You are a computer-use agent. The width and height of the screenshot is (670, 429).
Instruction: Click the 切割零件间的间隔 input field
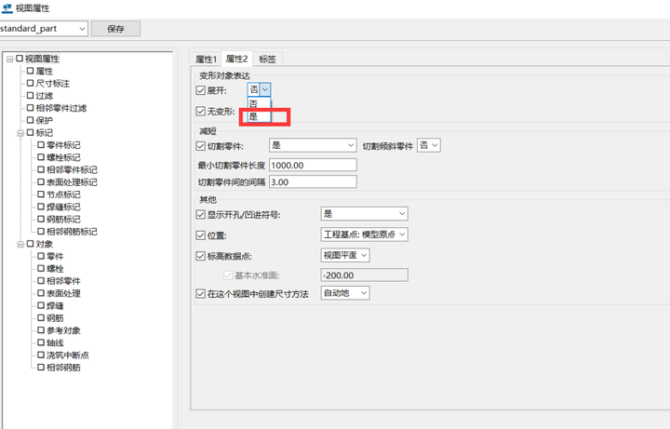(x=313, y=182)
